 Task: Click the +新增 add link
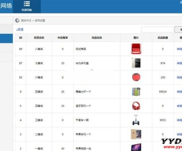point(20,29)
